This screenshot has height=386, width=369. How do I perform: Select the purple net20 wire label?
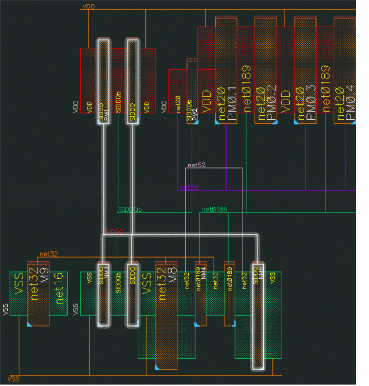pyautogui.click(x=189, y=188)
